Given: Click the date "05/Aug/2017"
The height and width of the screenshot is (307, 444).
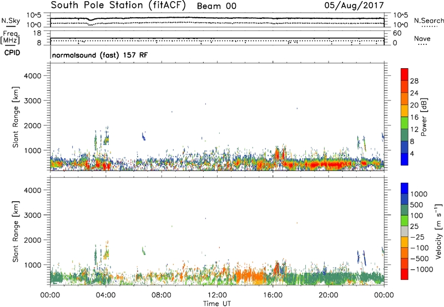Looking at the screenshot, I should point(354,6).
